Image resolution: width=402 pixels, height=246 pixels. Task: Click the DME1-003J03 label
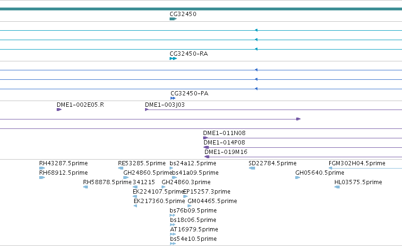[x=165, y=105]
